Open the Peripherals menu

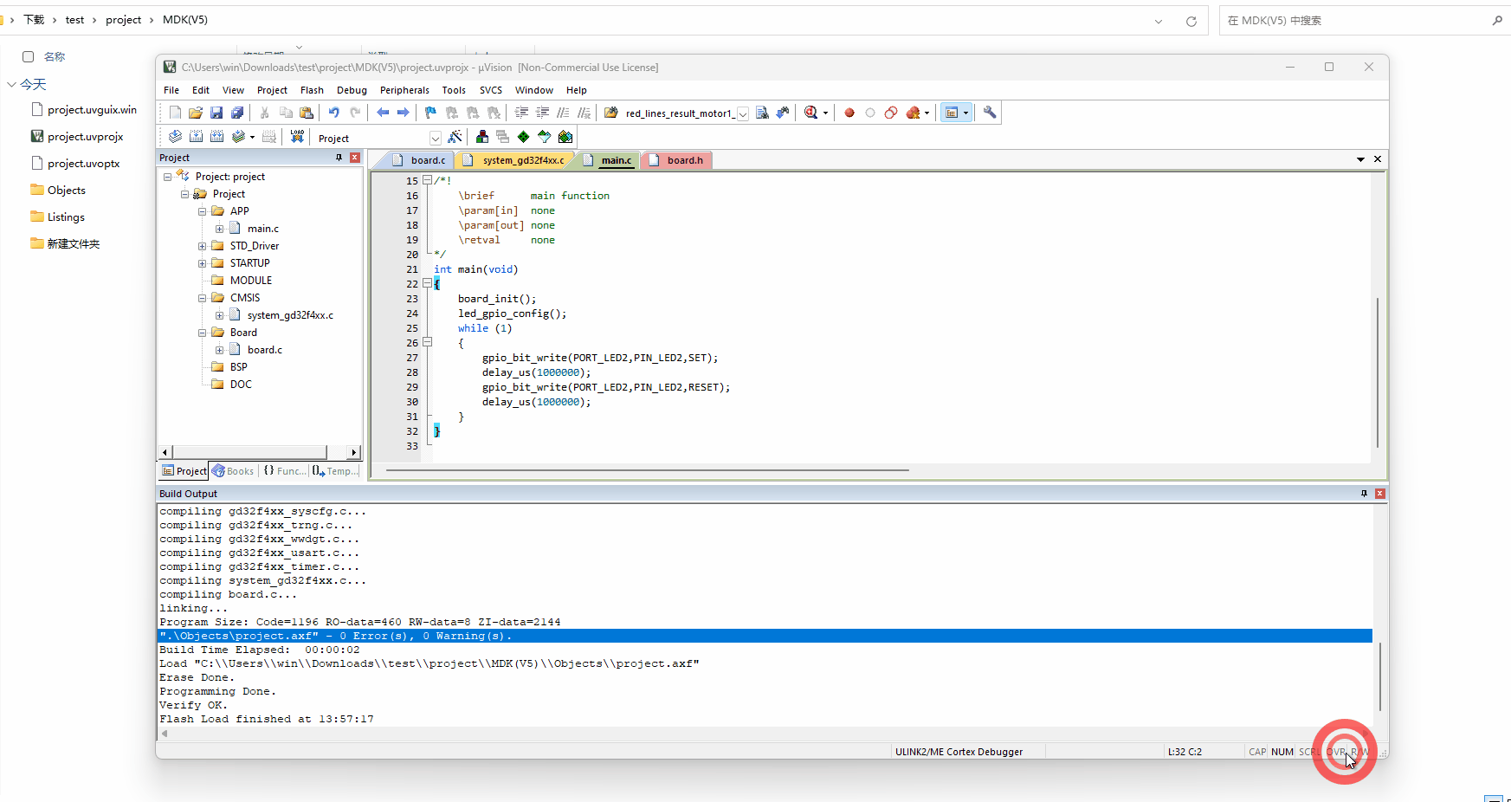404,90
